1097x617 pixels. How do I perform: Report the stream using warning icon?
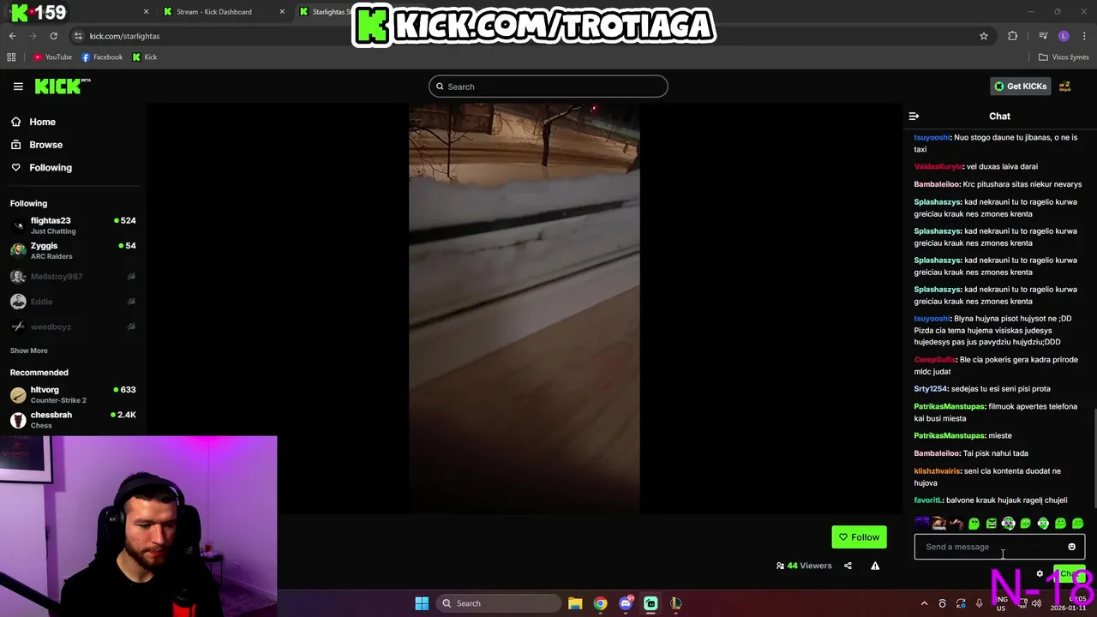(875, 566)
